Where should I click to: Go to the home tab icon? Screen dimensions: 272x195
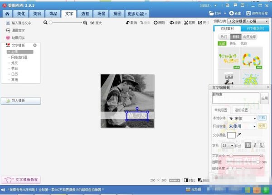coord(7,14)
